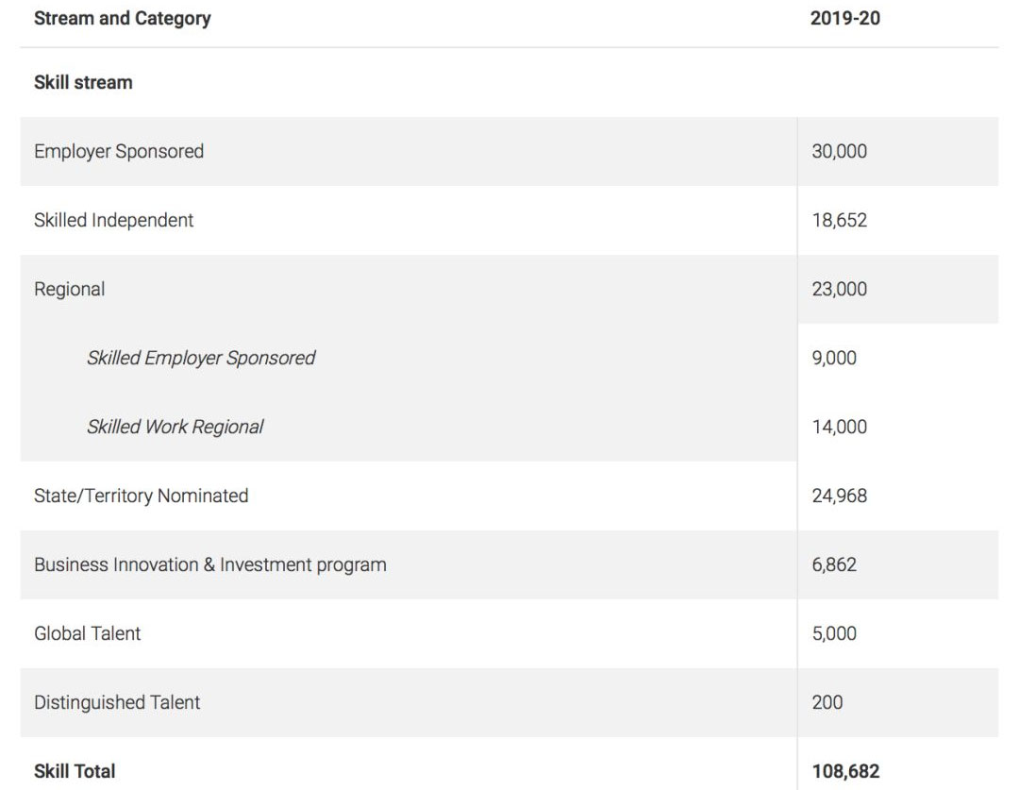Screen dimensions: 1019x790
Task: Select the 23,000 value cell
Action: (x=839, y=289)
